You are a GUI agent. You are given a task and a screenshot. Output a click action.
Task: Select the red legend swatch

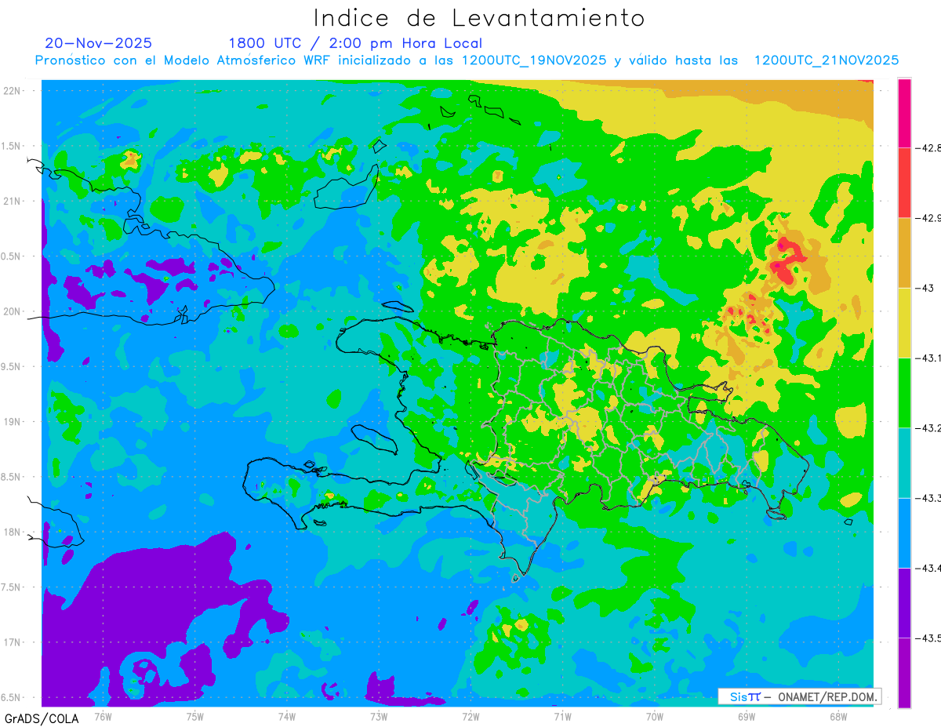(x=904, y=183)
